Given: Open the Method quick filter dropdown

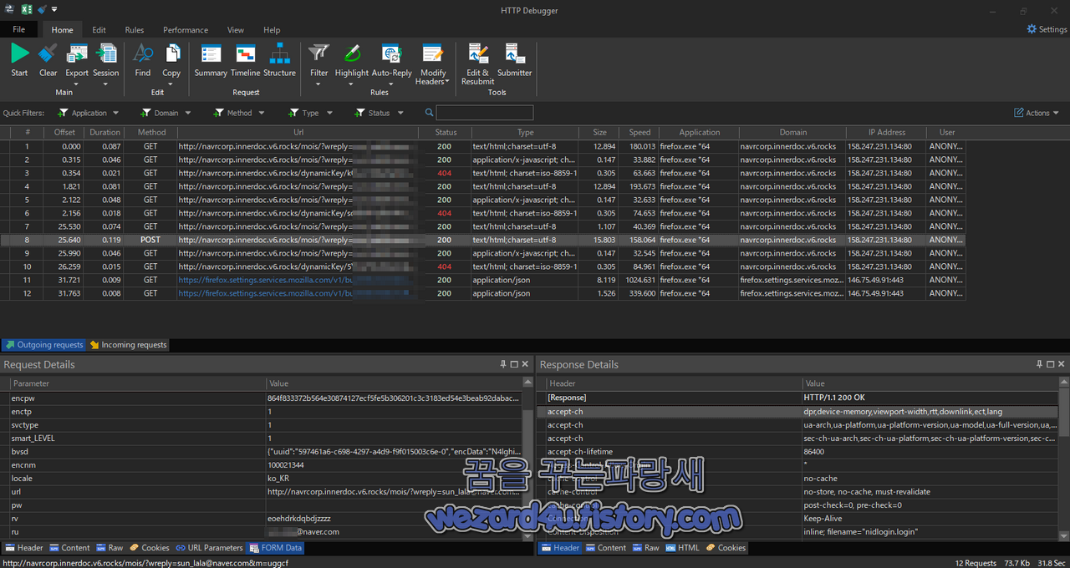Looking at the screenshot, I should click(239, 113).
